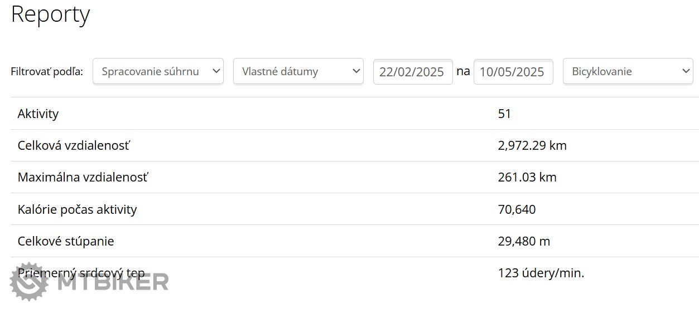Click the total distance value 2,972.29 km
Screen dimensions: 699x309
532,146
